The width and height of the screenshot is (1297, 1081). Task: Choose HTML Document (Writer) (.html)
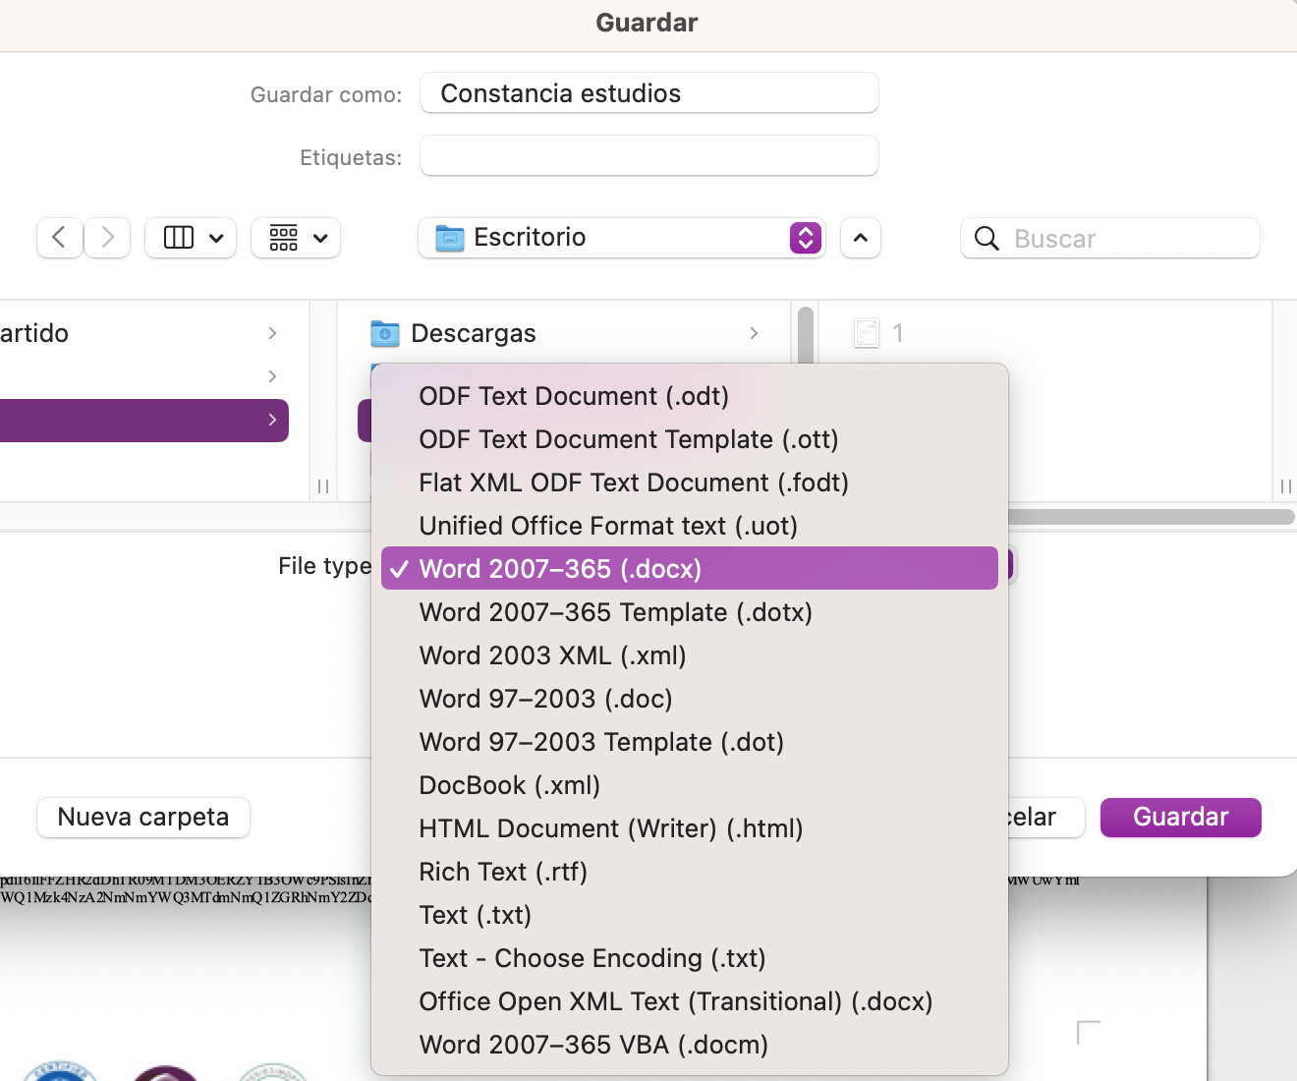point(690,828)
